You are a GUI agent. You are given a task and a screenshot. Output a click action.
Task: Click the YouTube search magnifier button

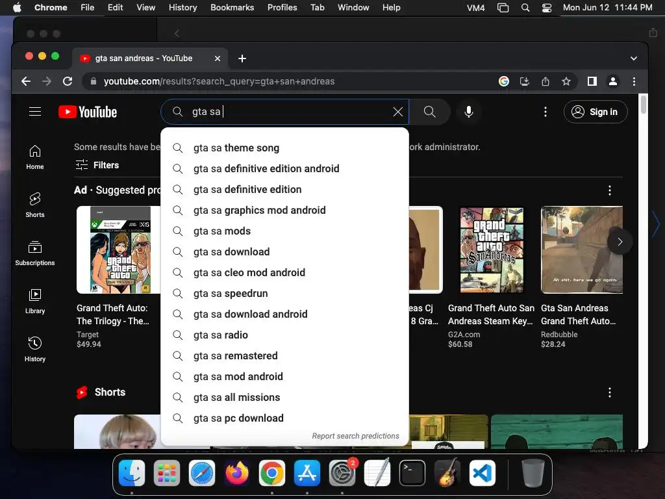(x=430, y=112)
